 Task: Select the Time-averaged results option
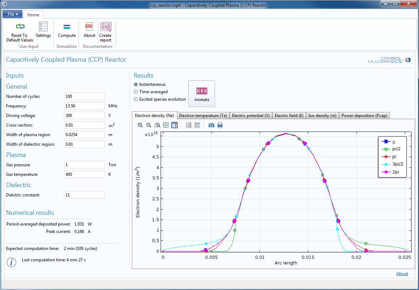click(x=136, y=92)
